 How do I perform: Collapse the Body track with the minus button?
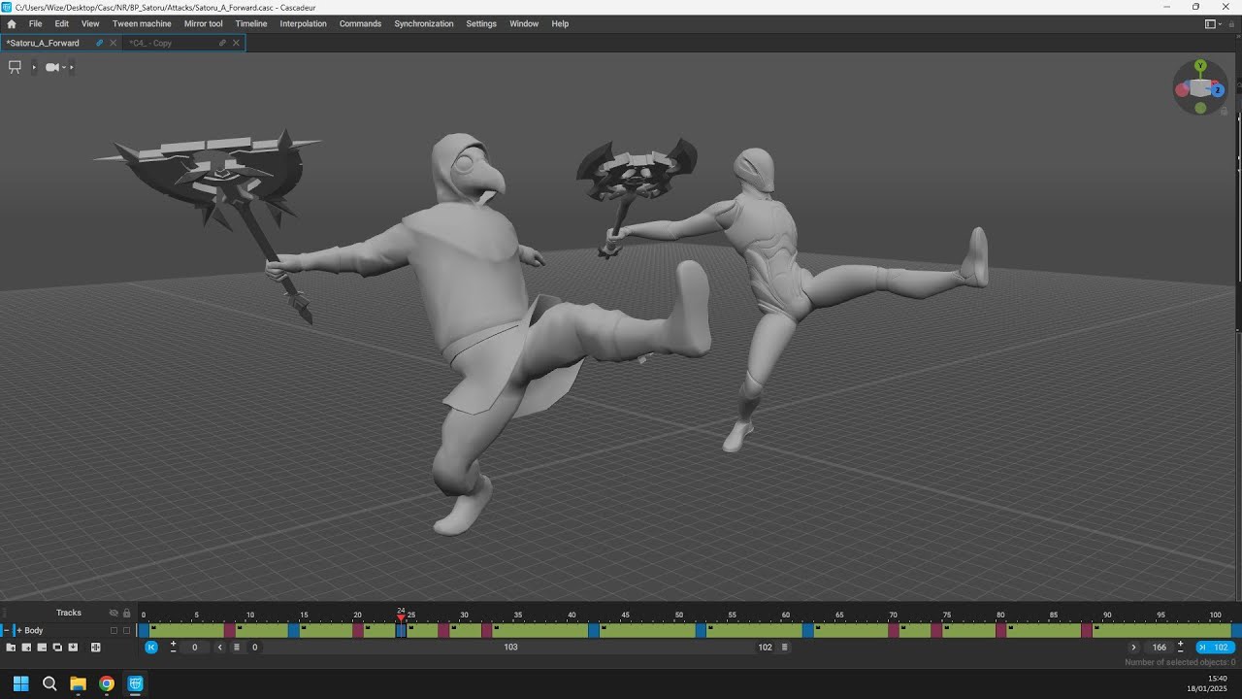[7, 631]
